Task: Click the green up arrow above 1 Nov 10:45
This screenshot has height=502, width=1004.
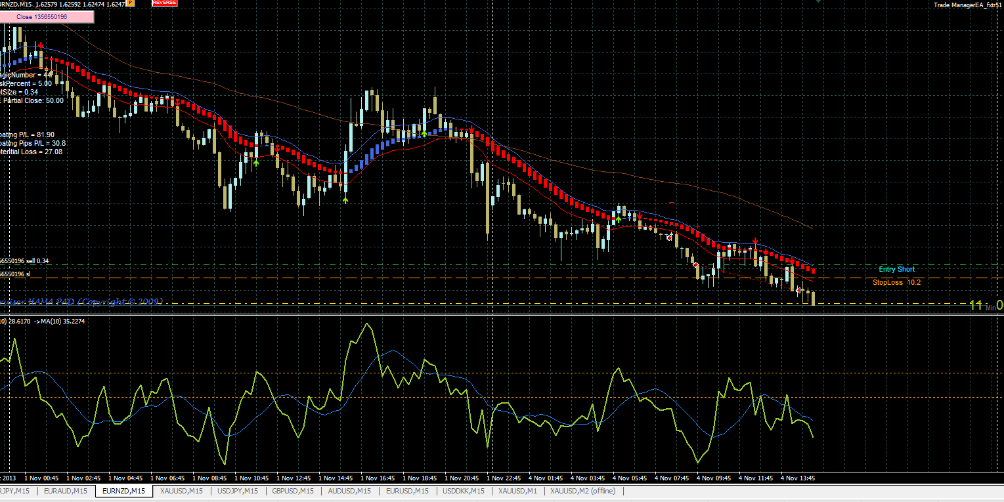Action: click(x=256, y=161)
